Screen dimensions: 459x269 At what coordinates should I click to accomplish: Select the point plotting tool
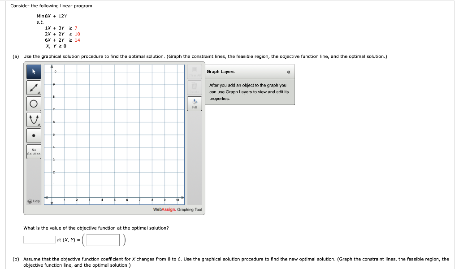click(x=34, y=135)
